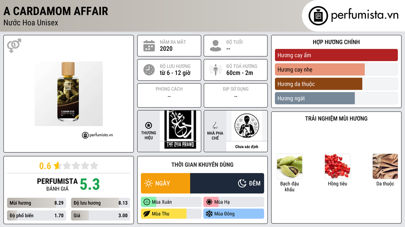Click the moon icon beside Đêm
Viewport: 405px width, 227px height.
[x=242, y=183]
